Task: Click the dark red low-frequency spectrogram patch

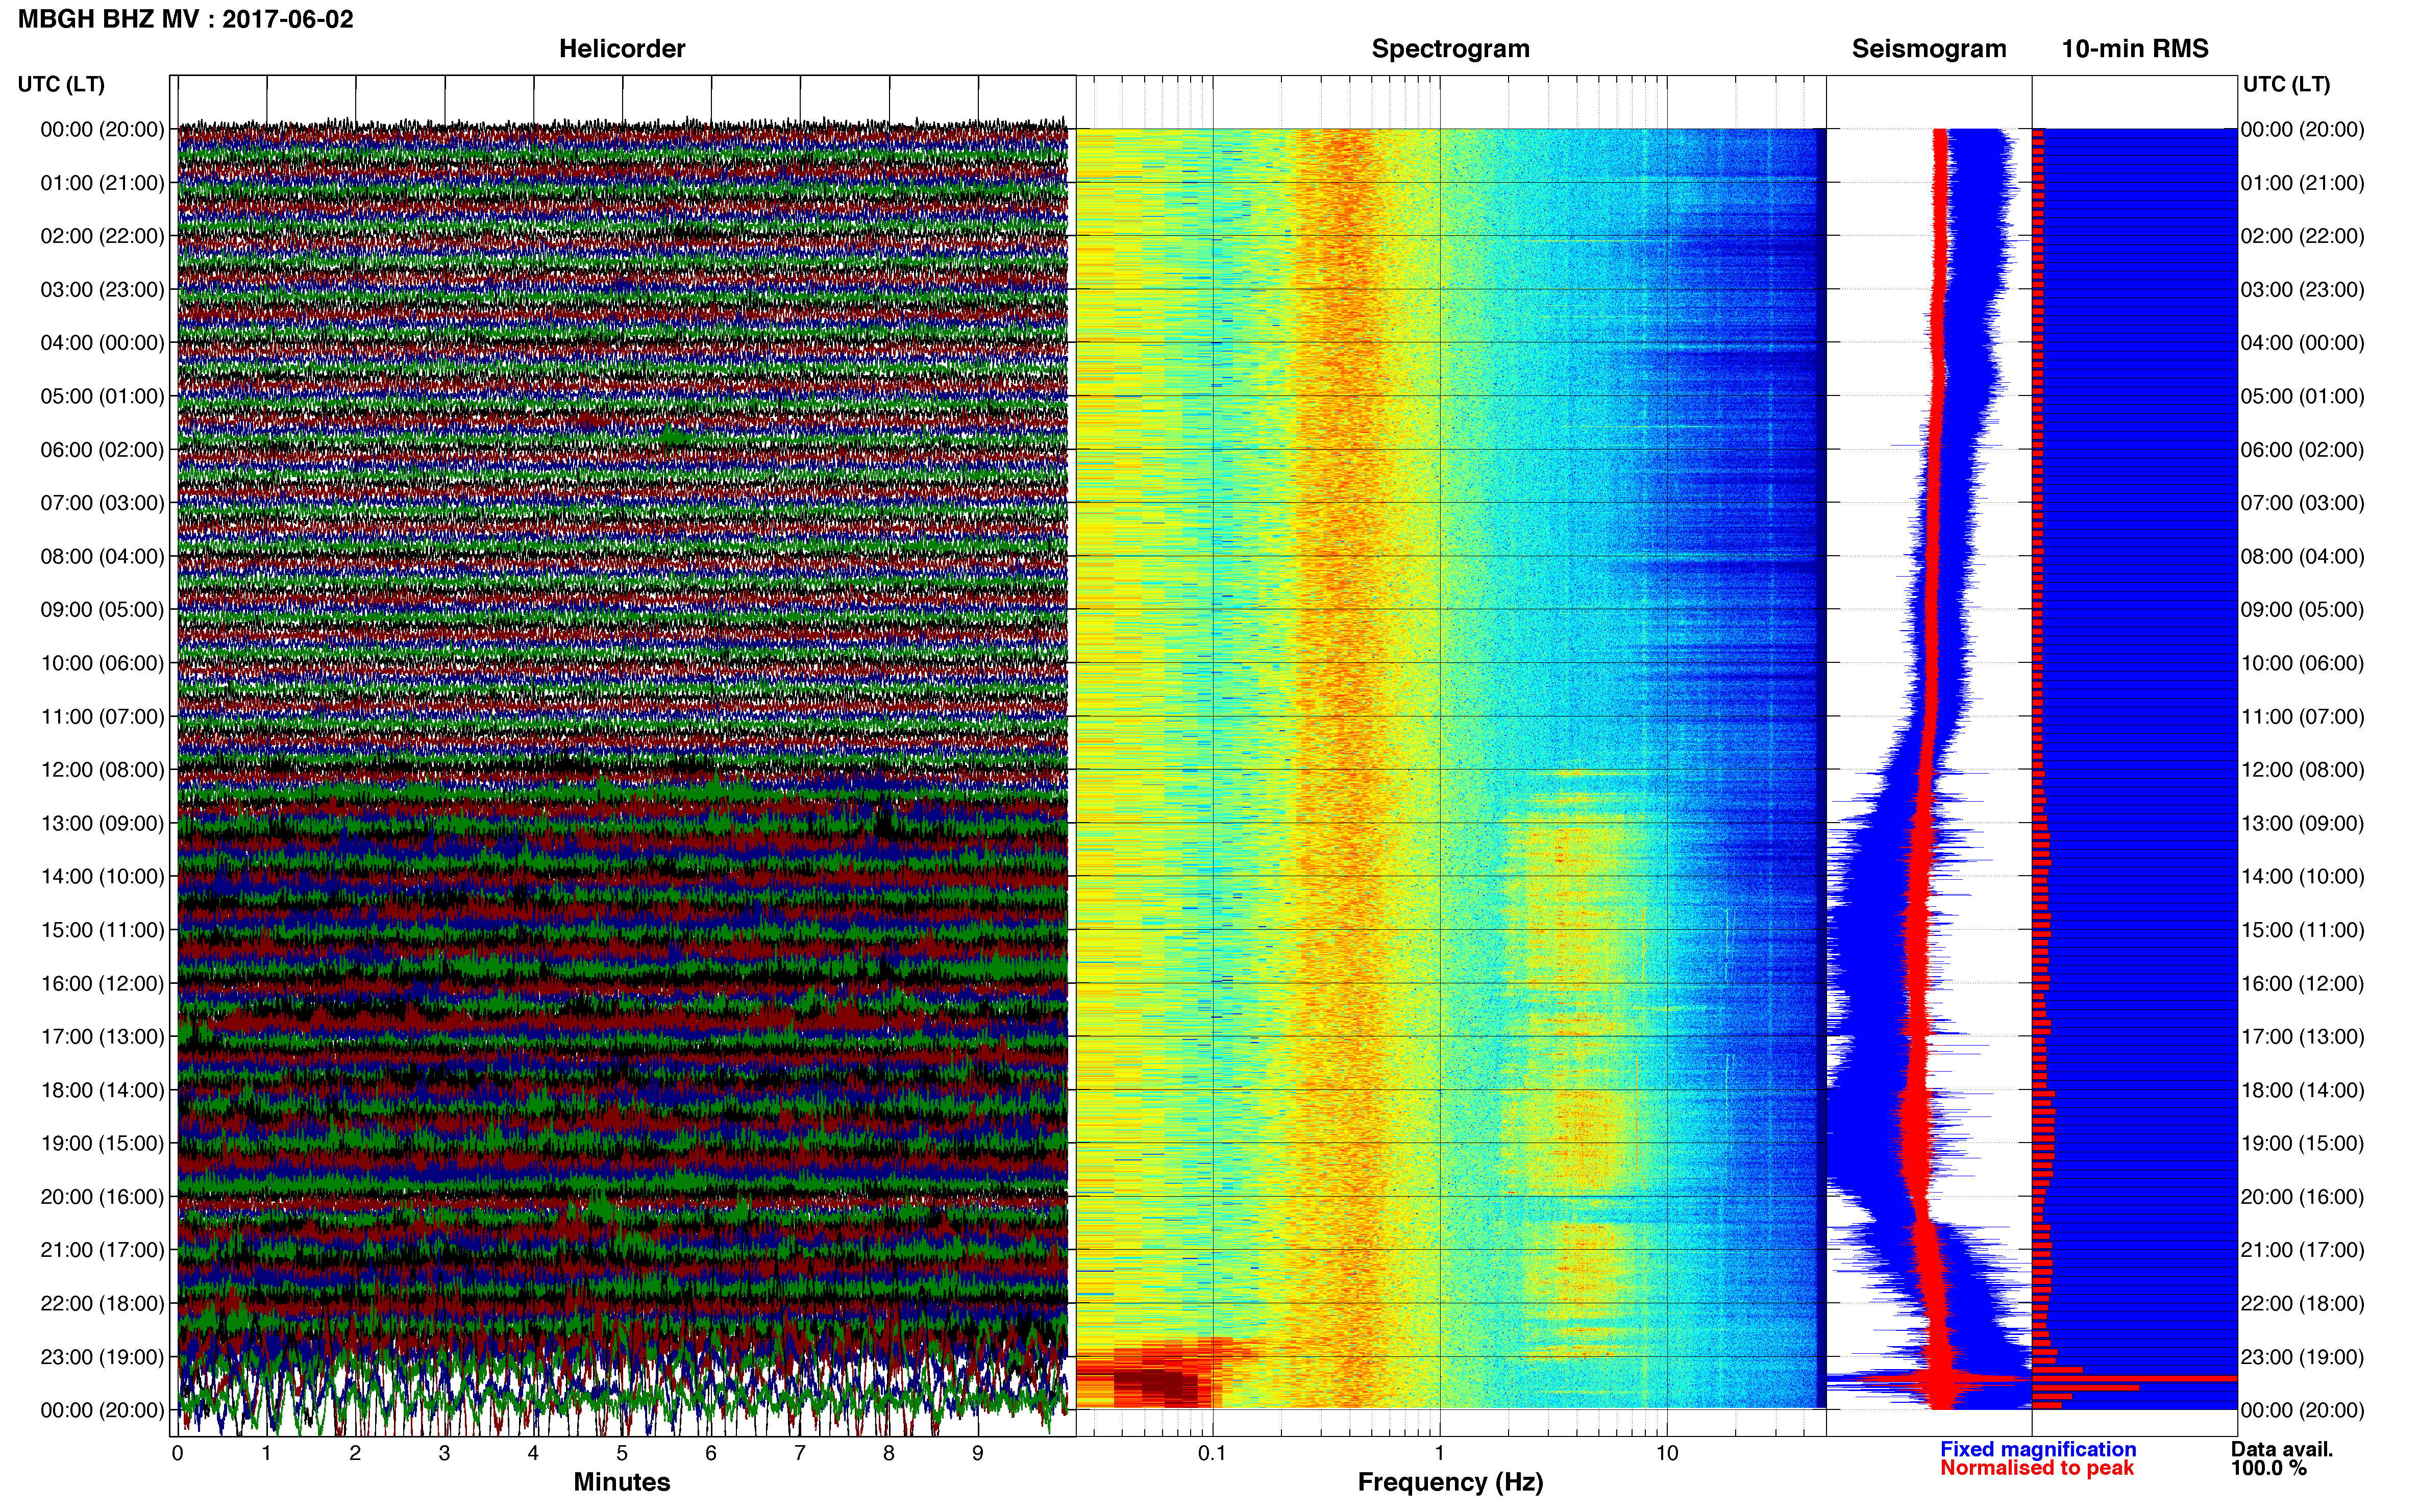Action: (1155, 1383)
